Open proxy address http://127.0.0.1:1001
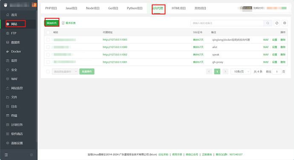 (115, 62)
